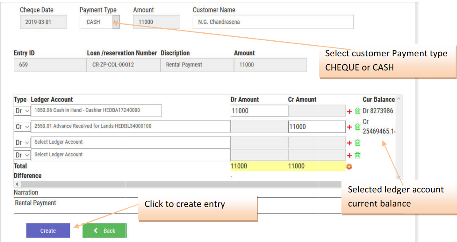Click the Difference label
Screen dimensions: 457x242
(28, 176)
